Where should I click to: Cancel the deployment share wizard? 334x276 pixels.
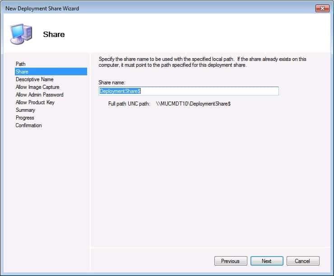(x=303, y=261)
